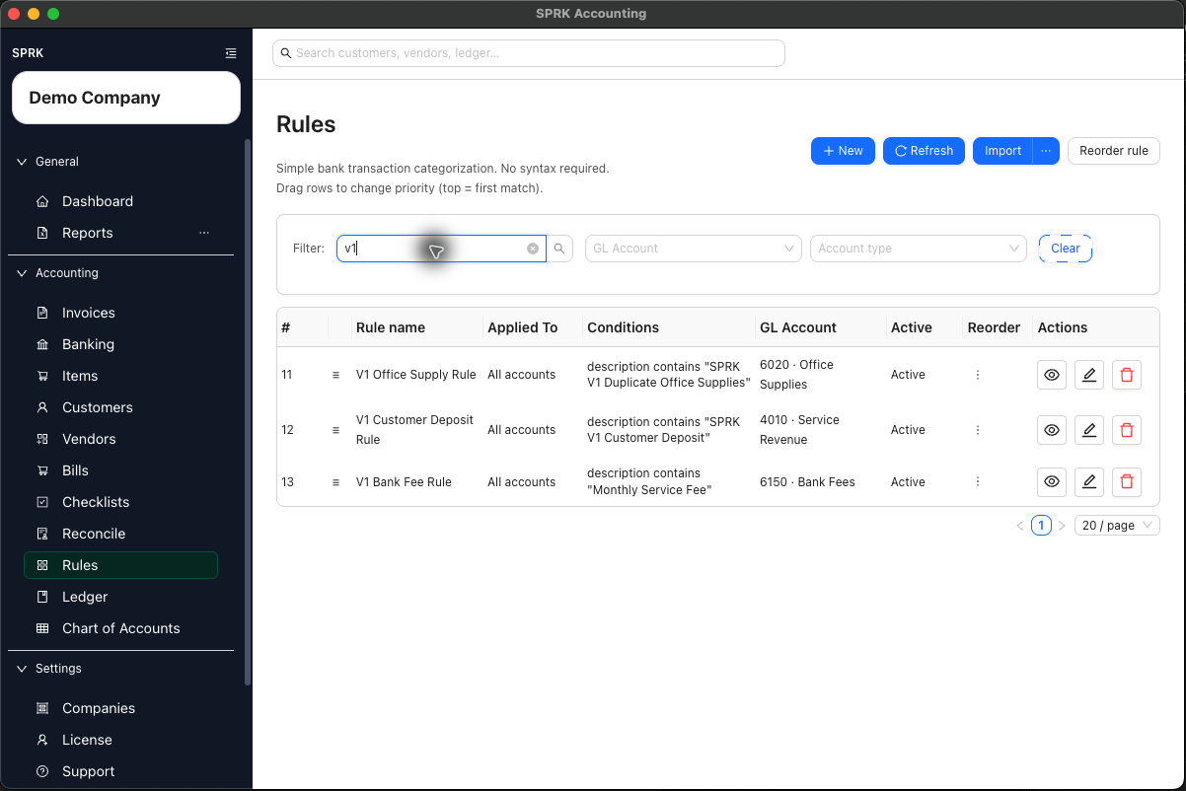Collapse the sidebar menu icon
1186x791 pixels.
(231, 53)
